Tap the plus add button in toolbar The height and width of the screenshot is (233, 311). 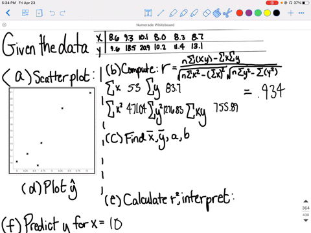(x=291, y=13)
